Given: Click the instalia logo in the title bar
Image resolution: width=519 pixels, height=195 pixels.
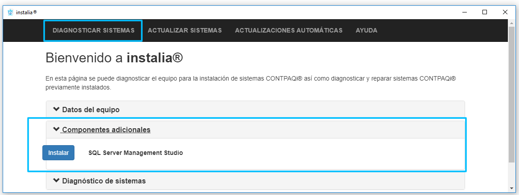Looking at the screenshot, I should point(10,12).
